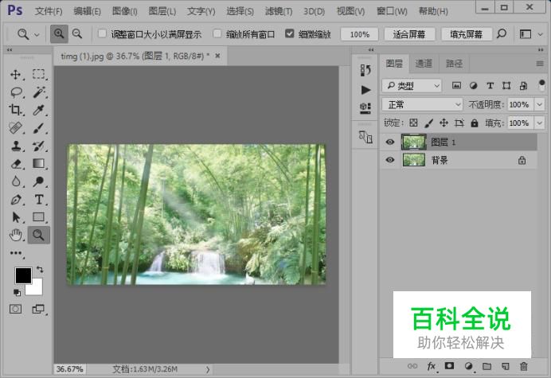551x378 pixels.
Task: Pick the Eyedropper tool
Action: (38, 110)
